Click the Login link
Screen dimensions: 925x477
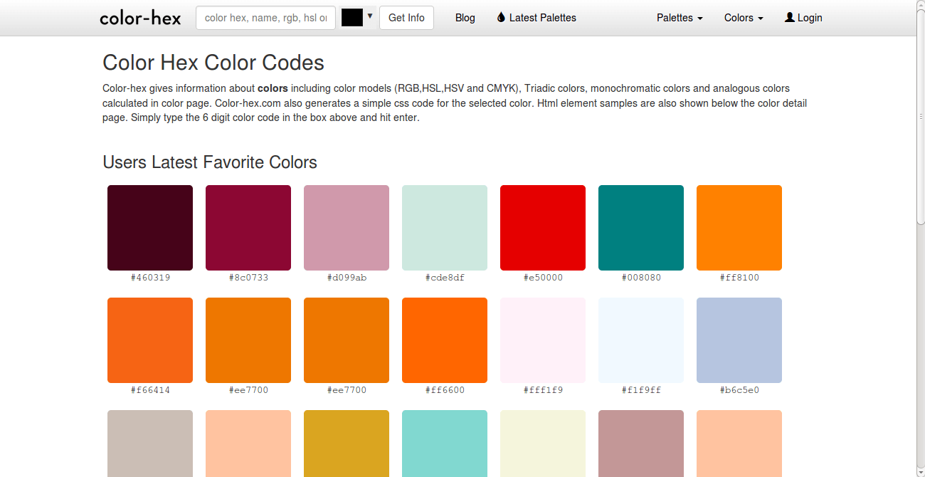pos(810,18)
